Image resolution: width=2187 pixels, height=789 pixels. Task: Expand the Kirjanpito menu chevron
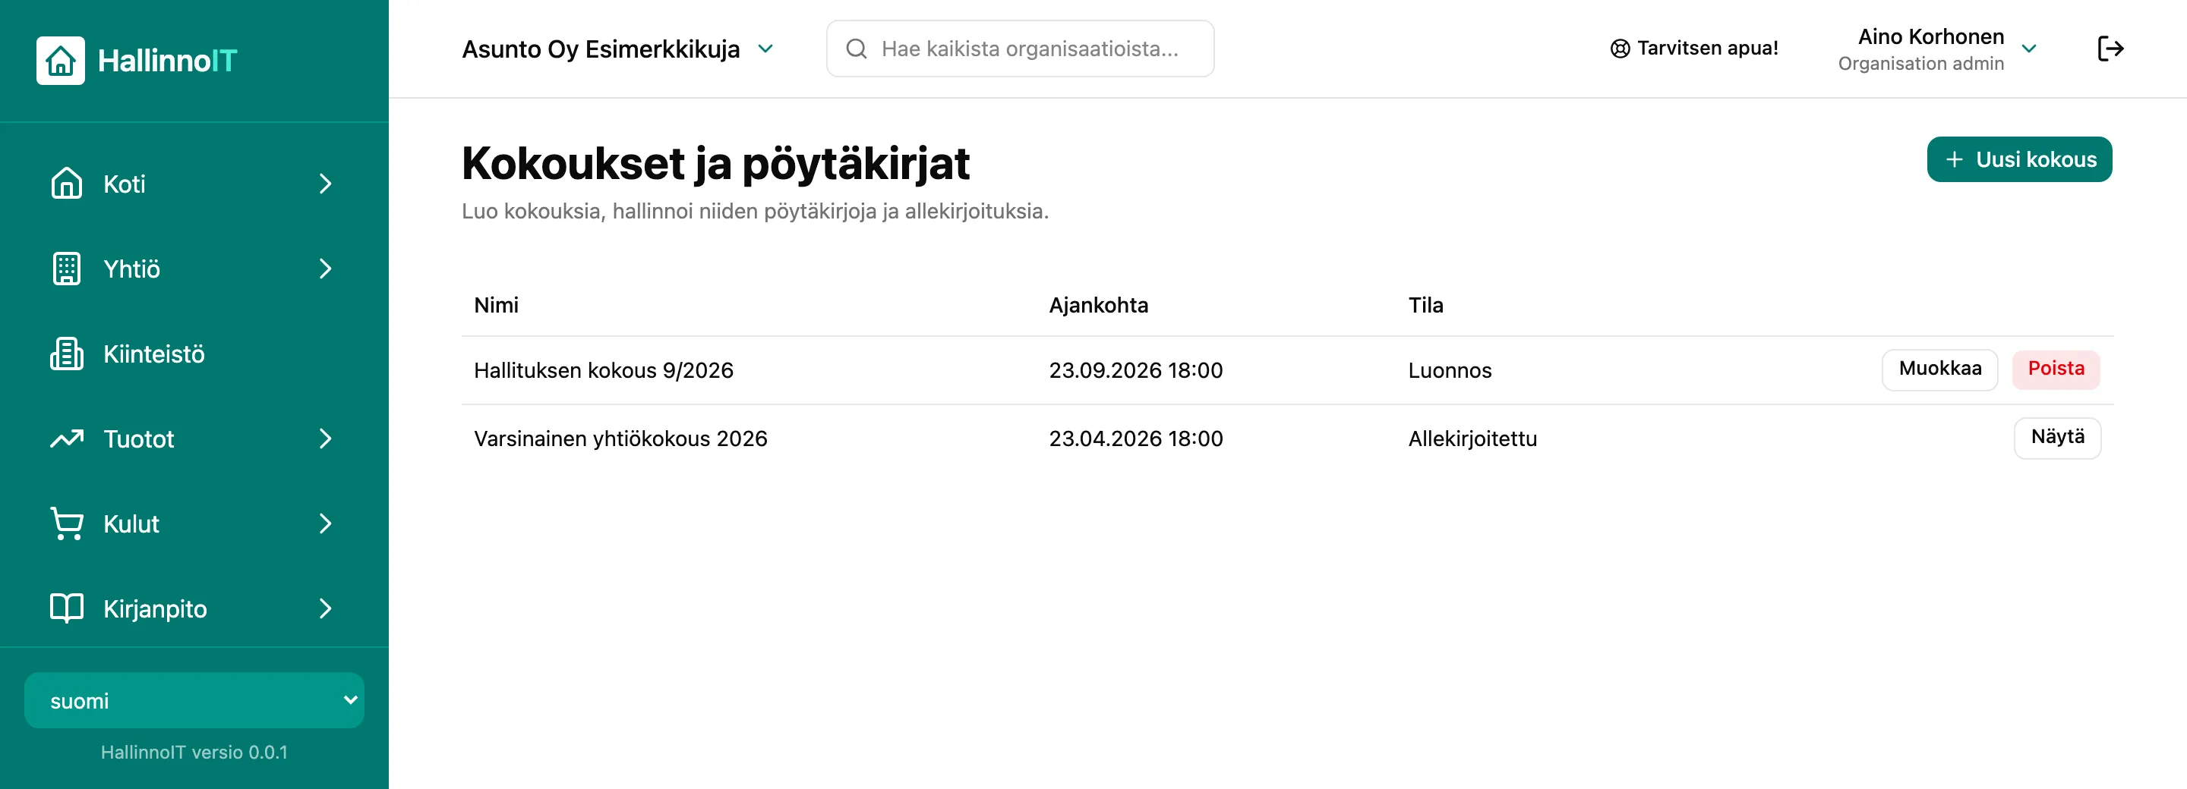click(325, 608)
